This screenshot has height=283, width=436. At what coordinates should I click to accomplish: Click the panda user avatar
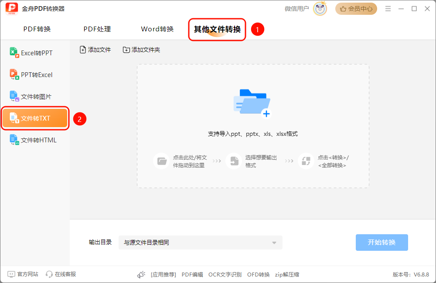tap(320, 9)
